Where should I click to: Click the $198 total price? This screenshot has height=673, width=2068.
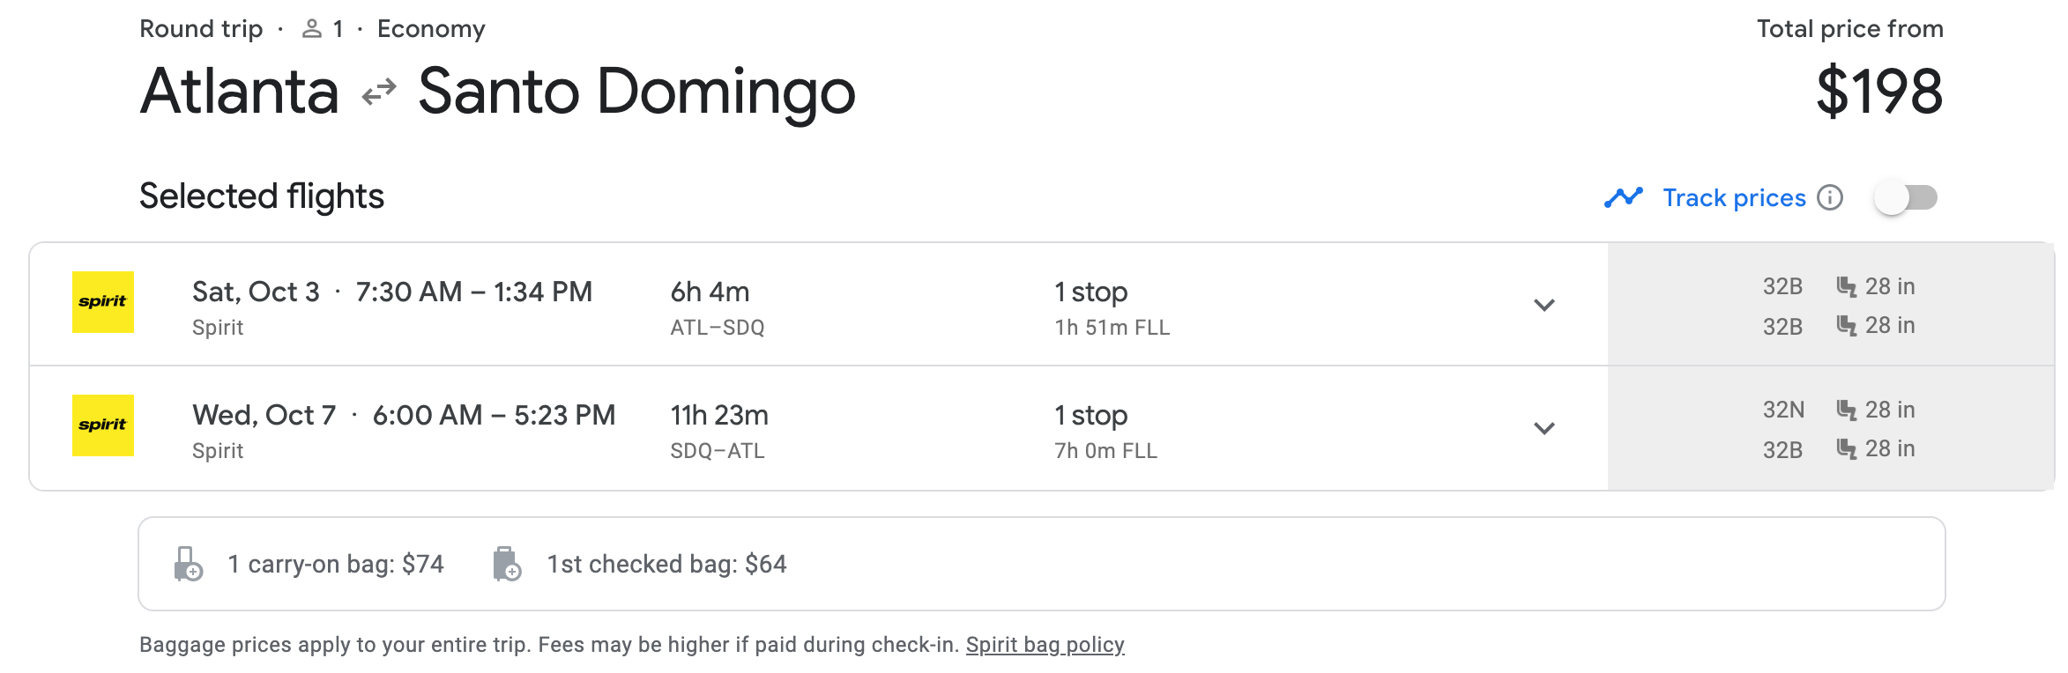pos(1879,91)
